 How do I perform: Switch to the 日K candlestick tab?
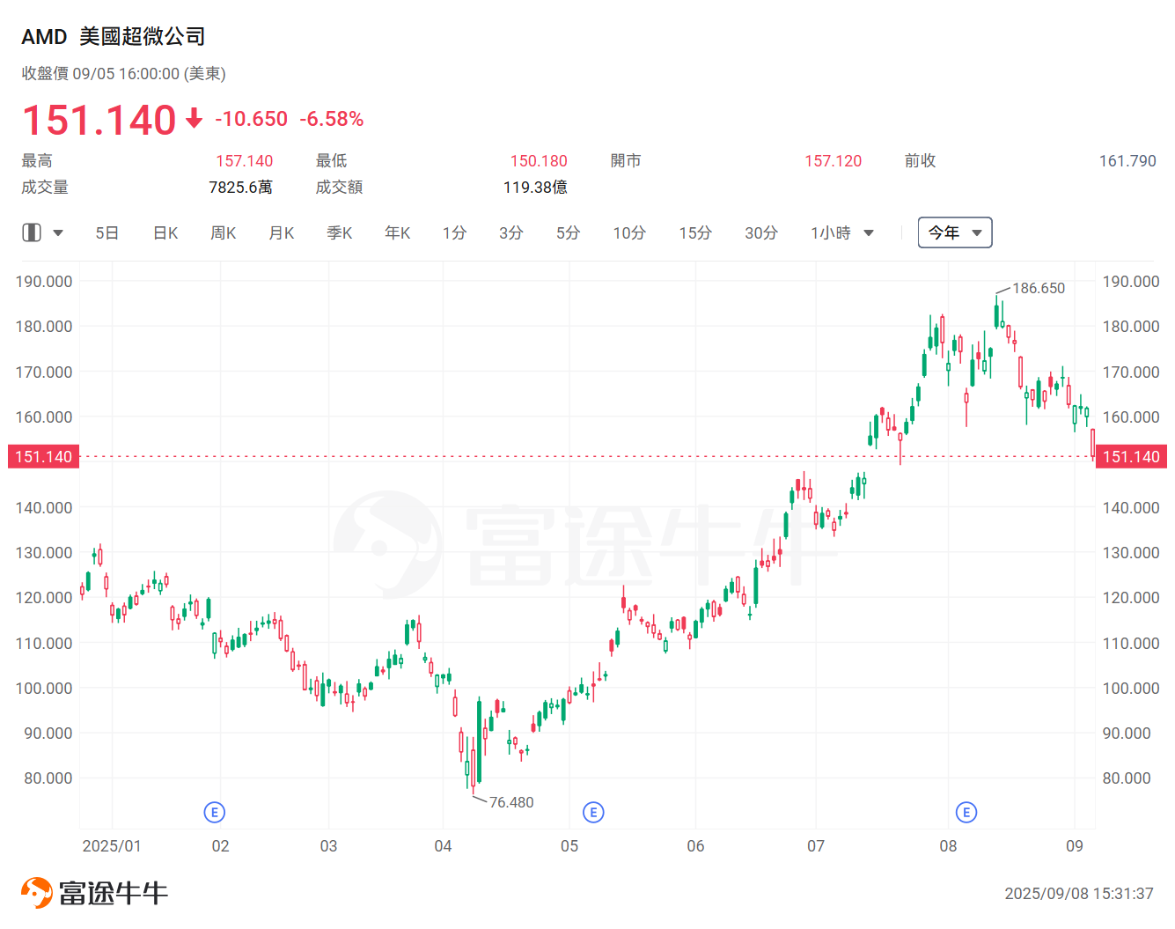click(x=165, y=232)
